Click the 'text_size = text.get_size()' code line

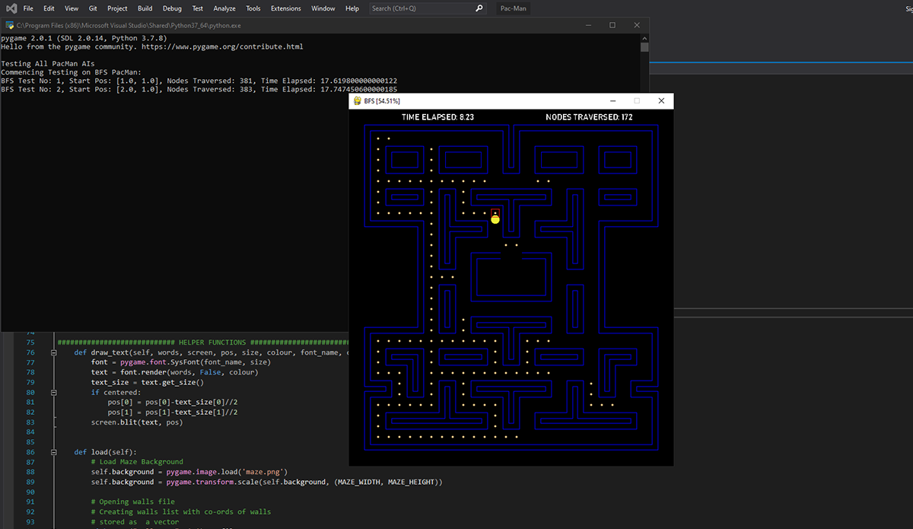(148, 382)
